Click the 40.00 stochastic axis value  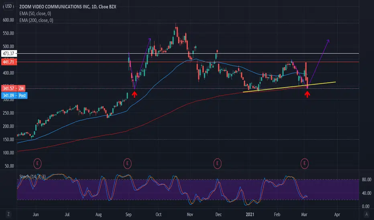[x=367, y=193]
